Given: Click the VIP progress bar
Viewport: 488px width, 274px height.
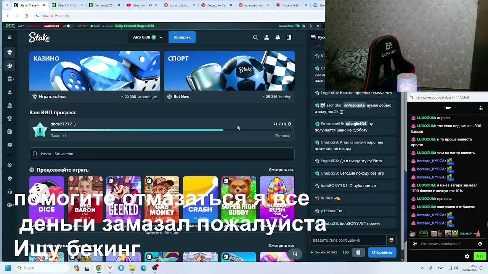Looking at the screenshot, I should click(170, 130).
